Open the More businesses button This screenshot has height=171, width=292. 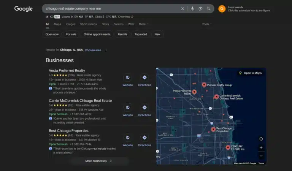coord(98,161)
